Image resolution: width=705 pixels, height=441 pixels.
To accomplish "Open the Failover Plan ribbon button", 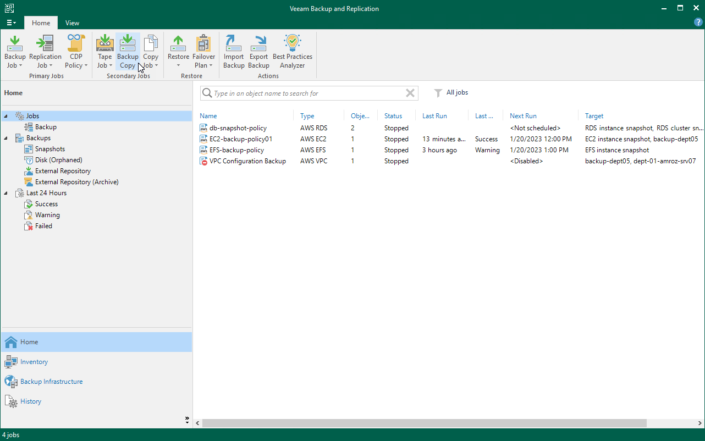I will point(203,52).
